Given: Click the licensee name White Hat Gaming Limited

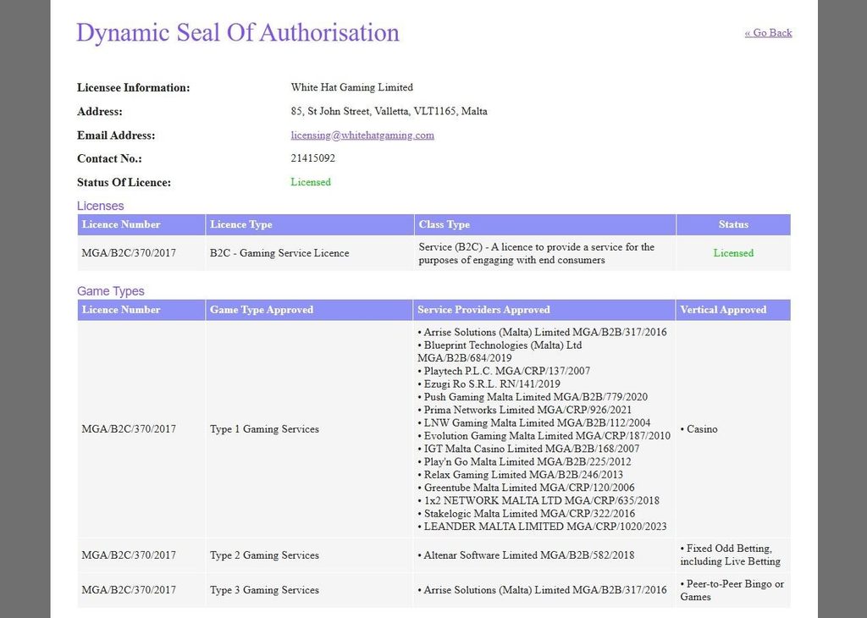Looking at the screenshot, I should point(351,87).
